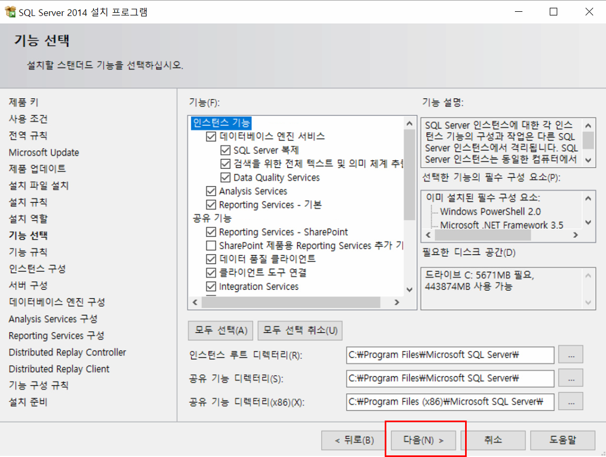
Task: Click the 공유 기능 디렉터리(x86) path field
Action: tap(450, 402)
